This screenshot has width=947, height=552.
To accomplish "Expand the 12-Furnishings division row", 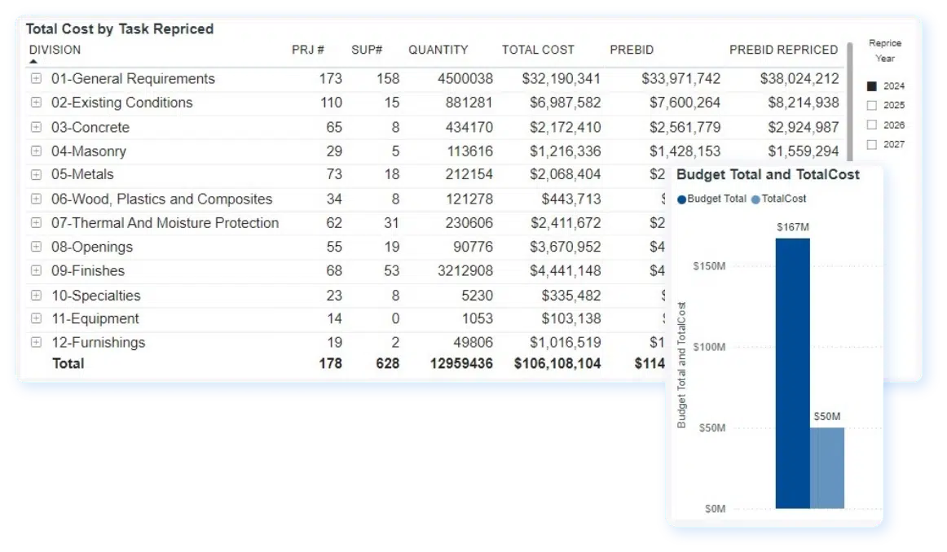I will [37, 342].
